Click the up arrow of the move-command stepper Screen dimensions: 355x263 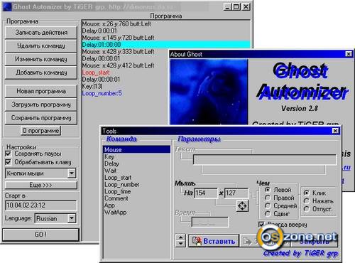tap(180, 237)
